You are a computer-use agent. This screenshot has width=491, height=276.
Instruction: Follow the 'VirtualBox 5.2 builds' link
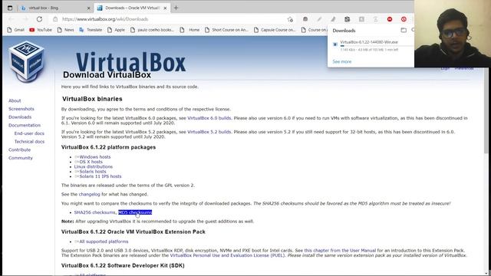pyautogui.click(x=209, y=132)
